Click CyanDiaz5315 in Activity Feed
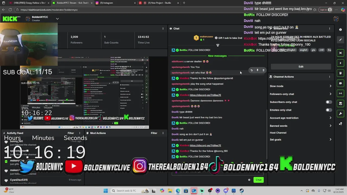This screenshot has height=195, width=347. [19, 180]
